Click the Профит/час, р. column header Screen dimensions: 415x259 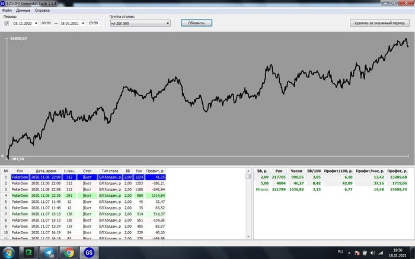pos(370,171)
